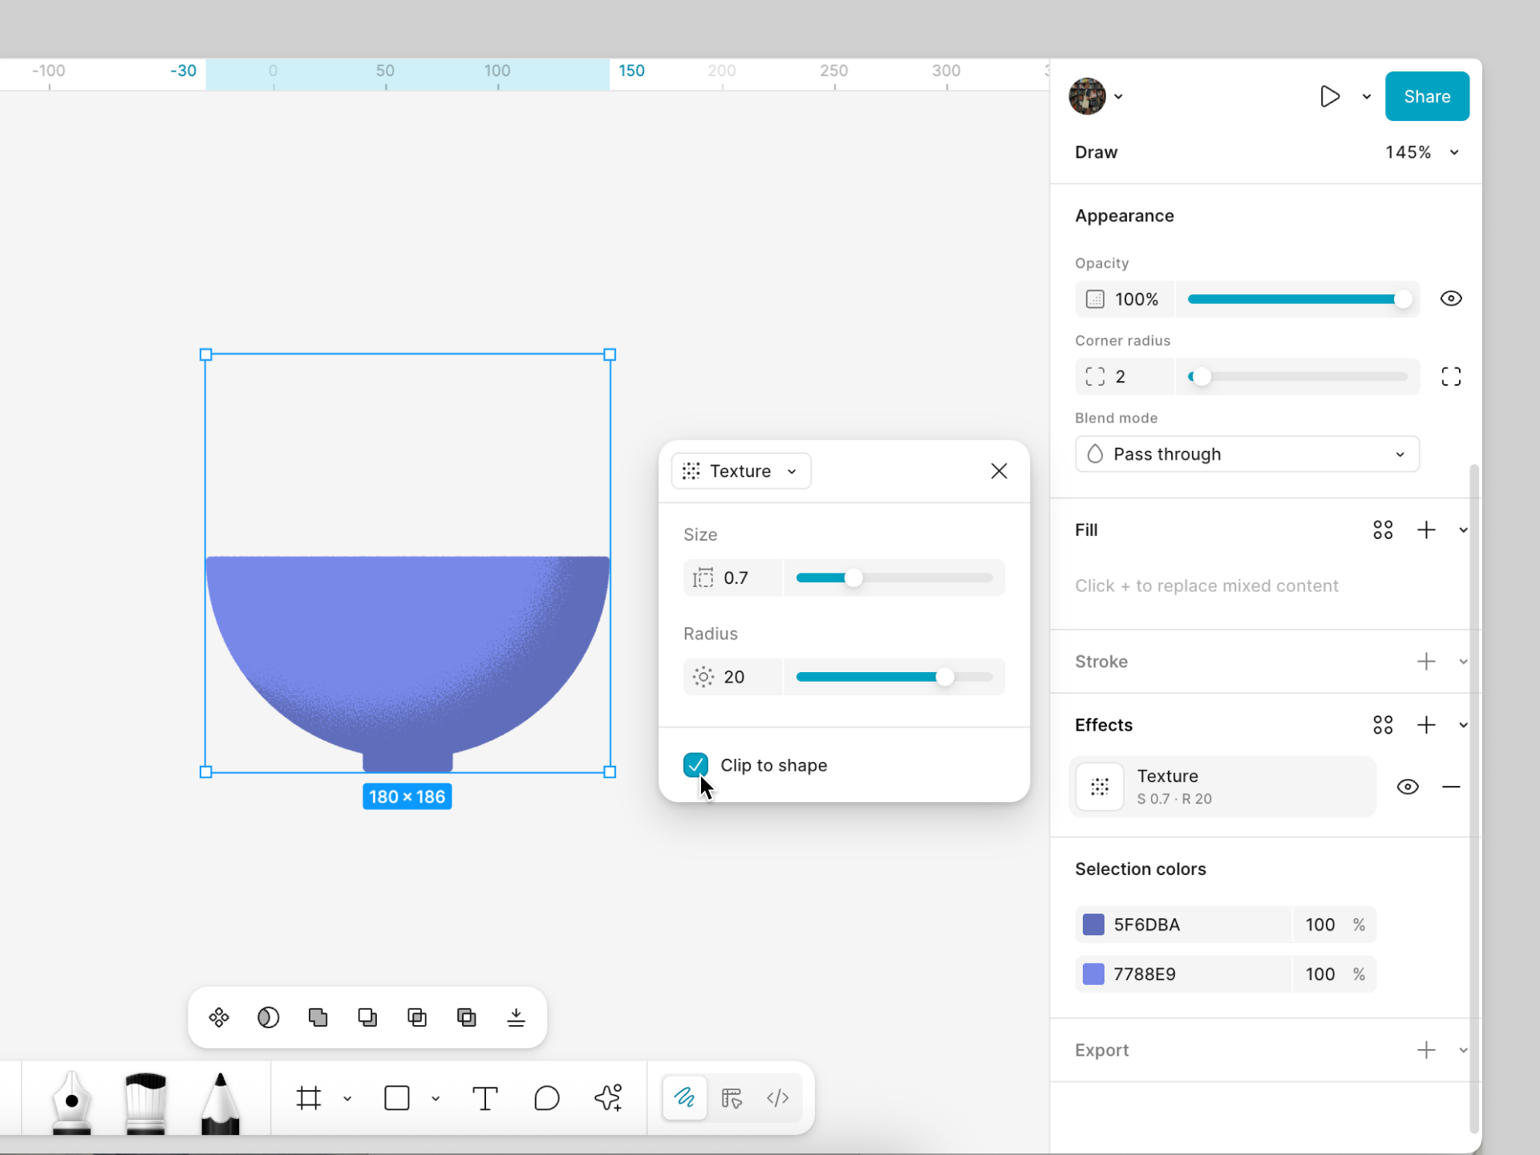Open Texture effect settings icon

pos(1100,787)
